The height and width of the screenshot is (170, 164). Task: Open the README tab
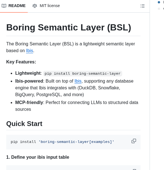14,6
